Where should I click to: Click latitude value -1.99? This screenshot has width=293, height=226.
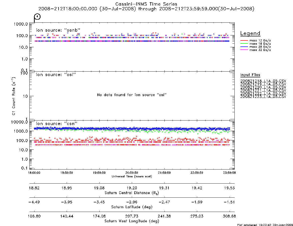pyautogui.click(x=197, y=202)
